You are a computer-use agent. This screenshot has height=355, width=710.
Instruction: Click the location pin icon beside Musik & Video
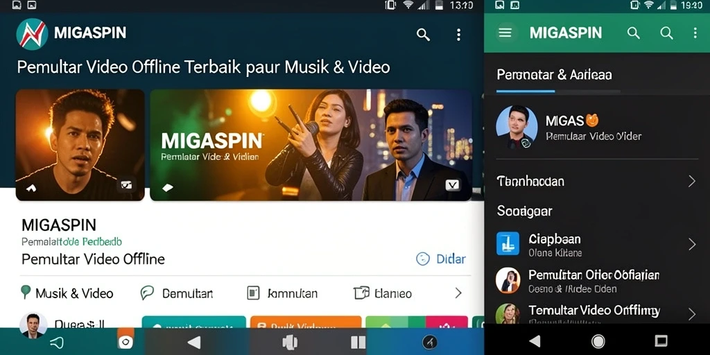26,292
